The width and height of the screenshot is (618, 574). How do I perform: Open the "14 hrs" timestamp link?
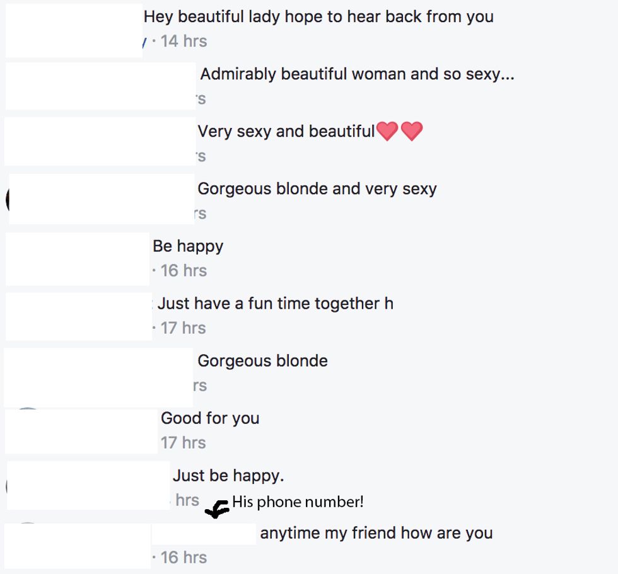pyautogui.click(x=184, y=42)
